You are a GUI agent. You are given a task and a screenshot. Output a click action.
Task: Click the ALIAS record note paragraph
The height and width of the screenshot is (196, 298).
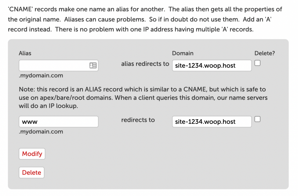(x=143, y=97)
